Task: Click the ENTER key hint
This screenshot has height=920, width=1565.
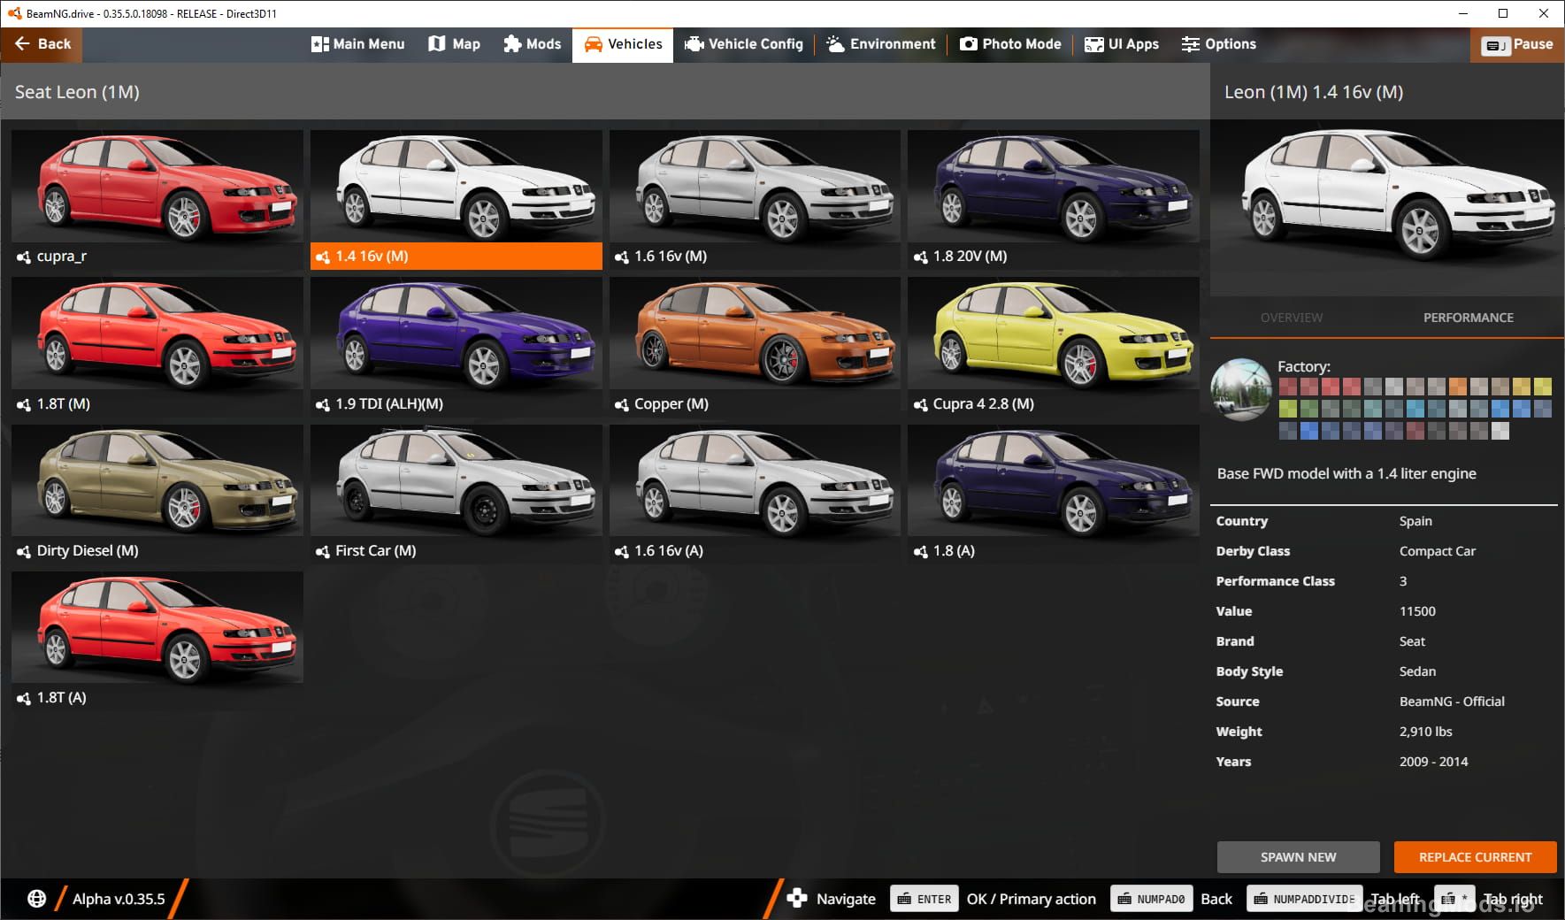Action: 924,899
